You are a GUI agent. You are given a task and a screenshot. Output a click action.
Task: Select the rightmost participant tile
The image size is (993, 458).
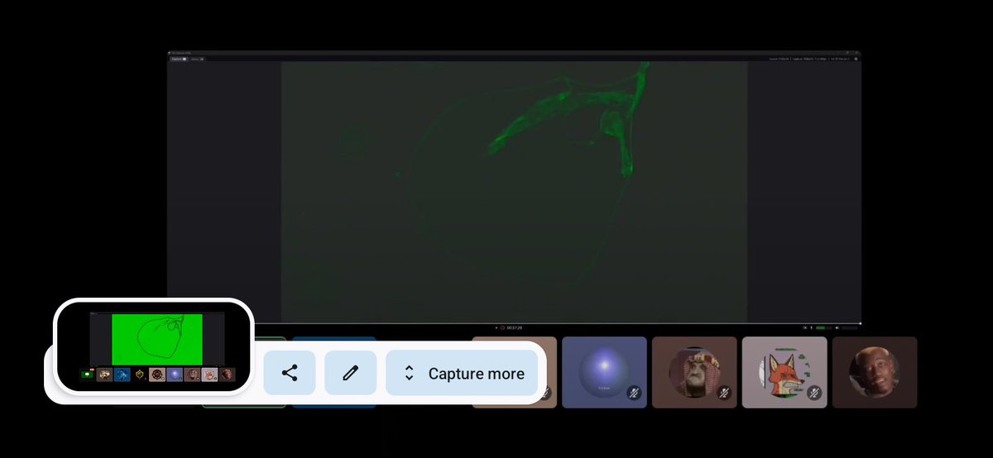click(874, 372)
